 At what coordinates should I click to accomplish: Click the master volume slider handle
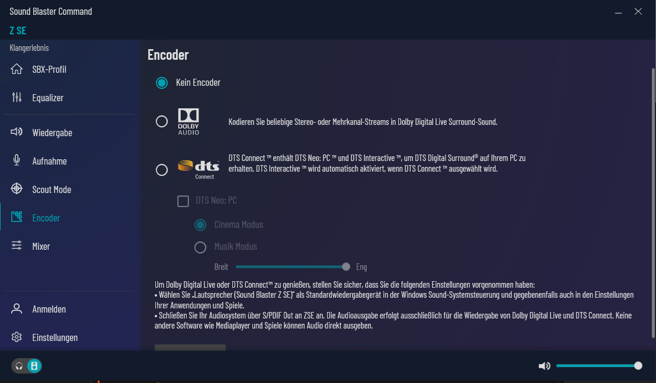pos(638,366)
